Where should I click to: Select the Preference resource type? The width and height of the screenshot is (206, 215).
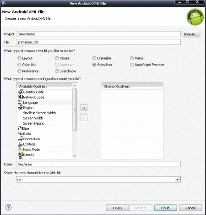[x=19, y=71]
